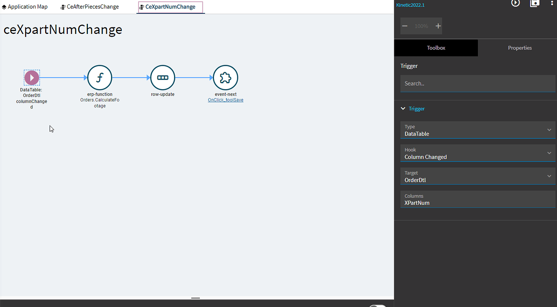The width and height of the screenshot is (557, 307).
Task: Zoom out with the minus icon
Action: click(405, 26)
